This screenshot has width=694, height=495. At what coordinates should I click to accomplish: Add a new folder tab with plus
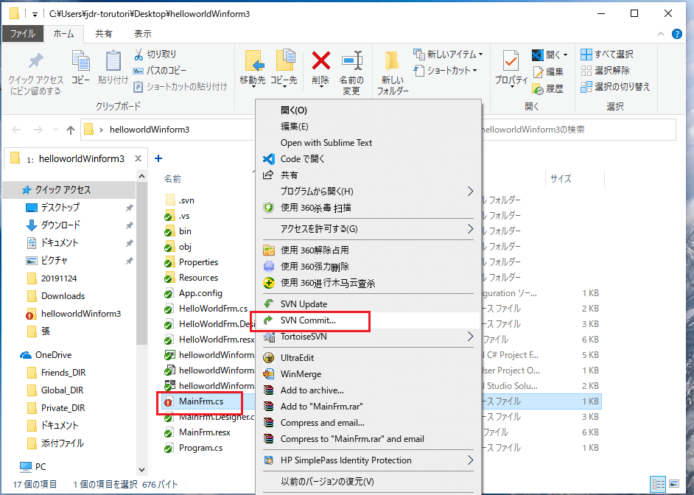[158, 158]
